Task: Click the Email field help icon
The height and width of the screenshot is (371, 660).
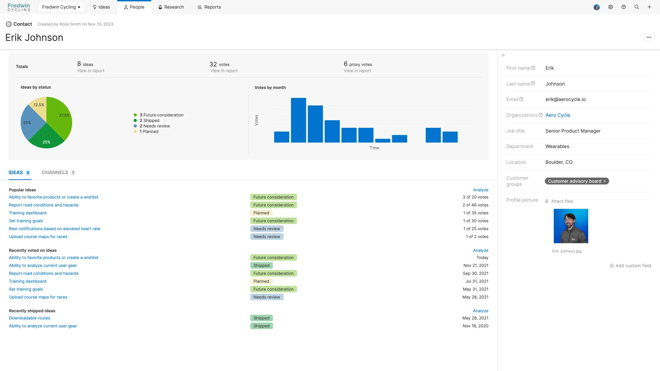Action: tap(521, 99)
